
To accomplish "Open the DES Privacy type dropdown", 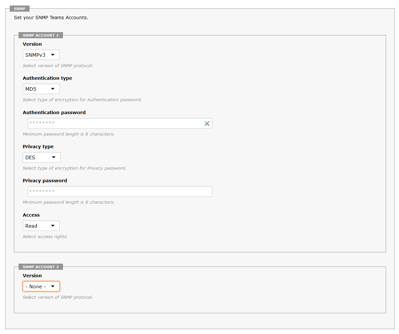I will click(x=42, y=157).
